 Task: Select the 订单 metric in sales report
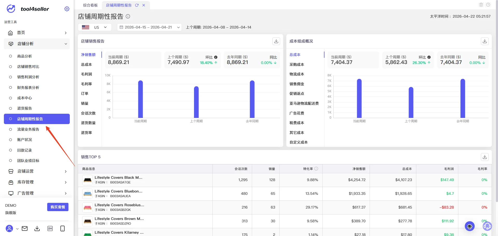tap(85, 94)
